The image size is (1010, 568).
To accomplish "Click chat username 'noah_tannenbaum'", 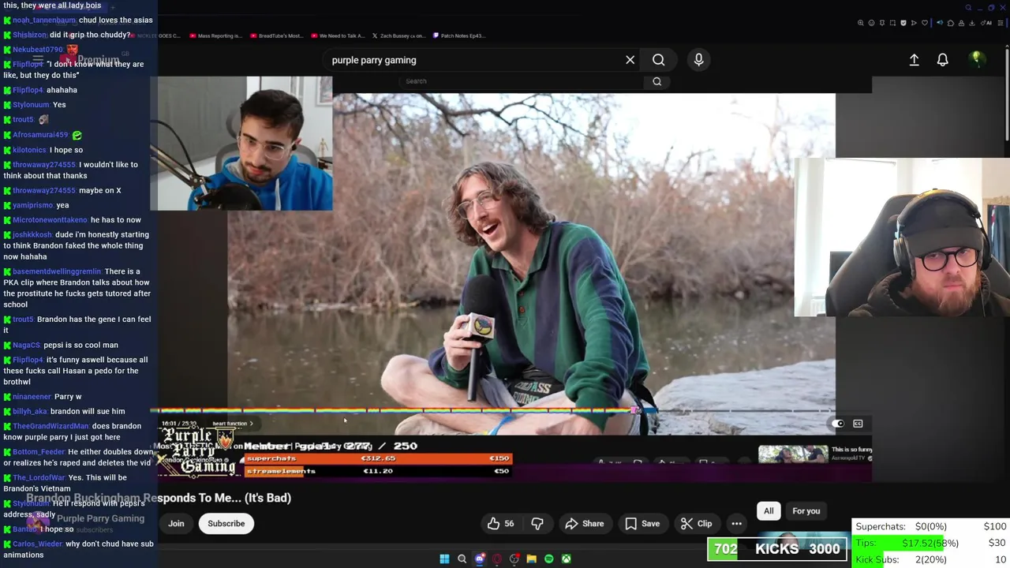I will (x=44, y=20).
